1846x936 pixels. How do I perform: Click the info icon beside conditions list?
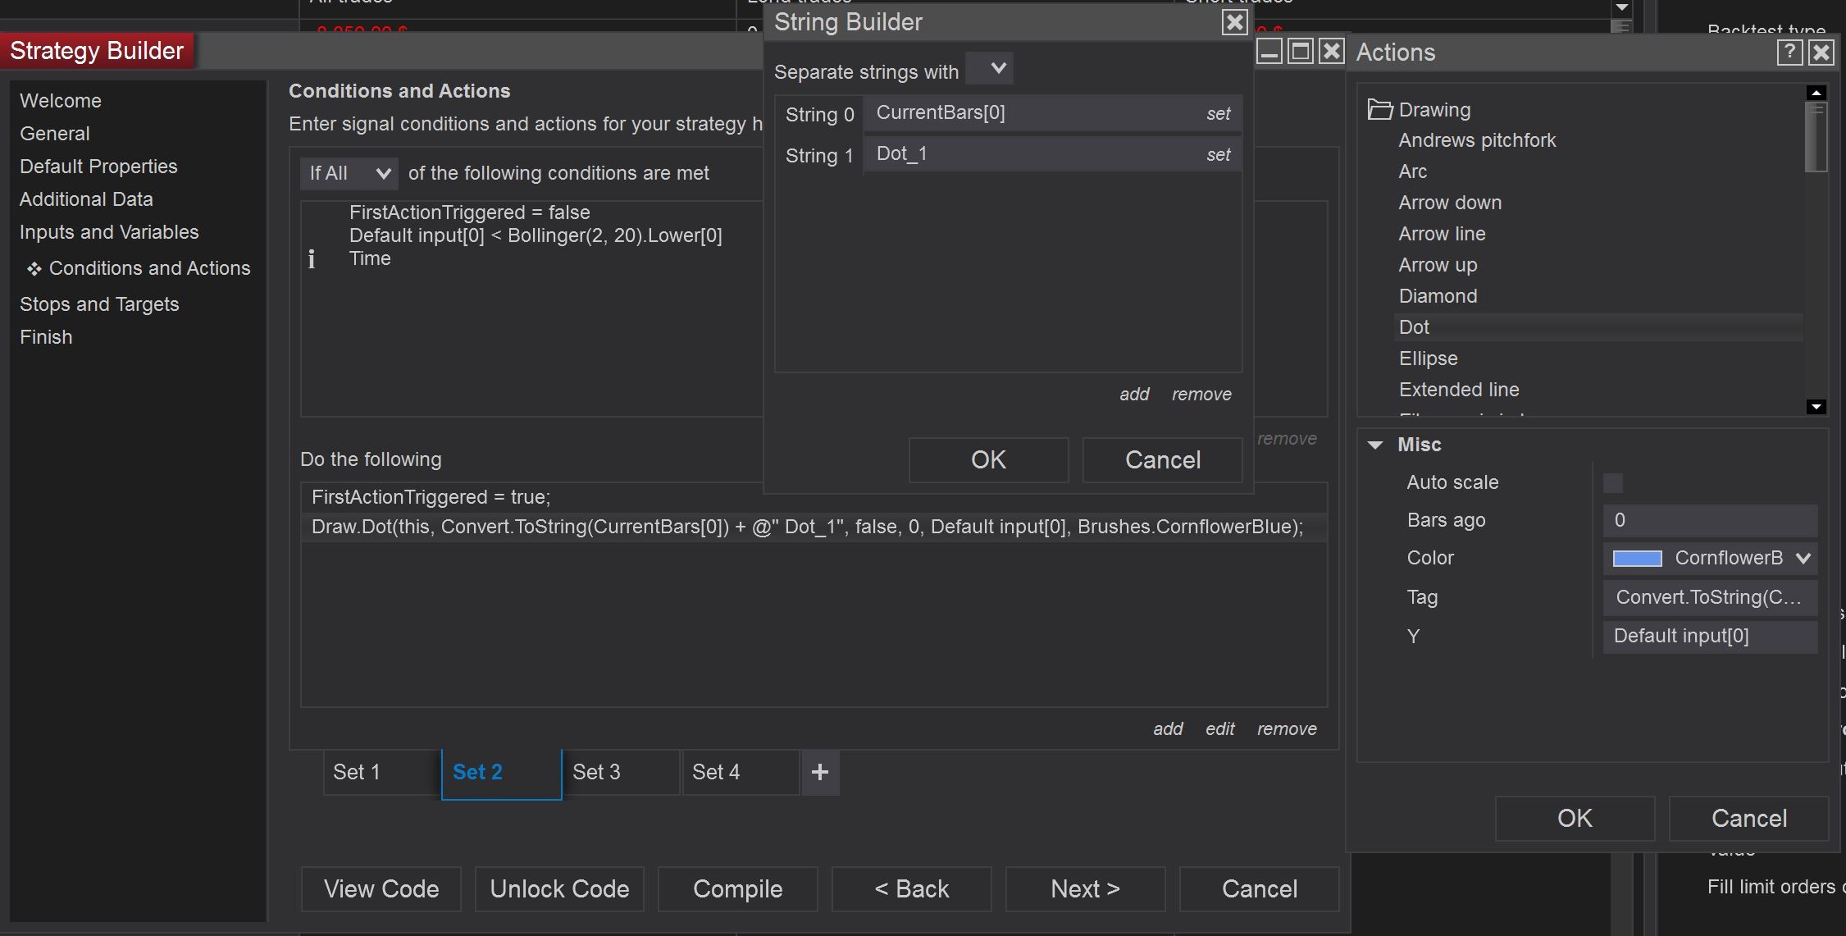coord(312,259)
